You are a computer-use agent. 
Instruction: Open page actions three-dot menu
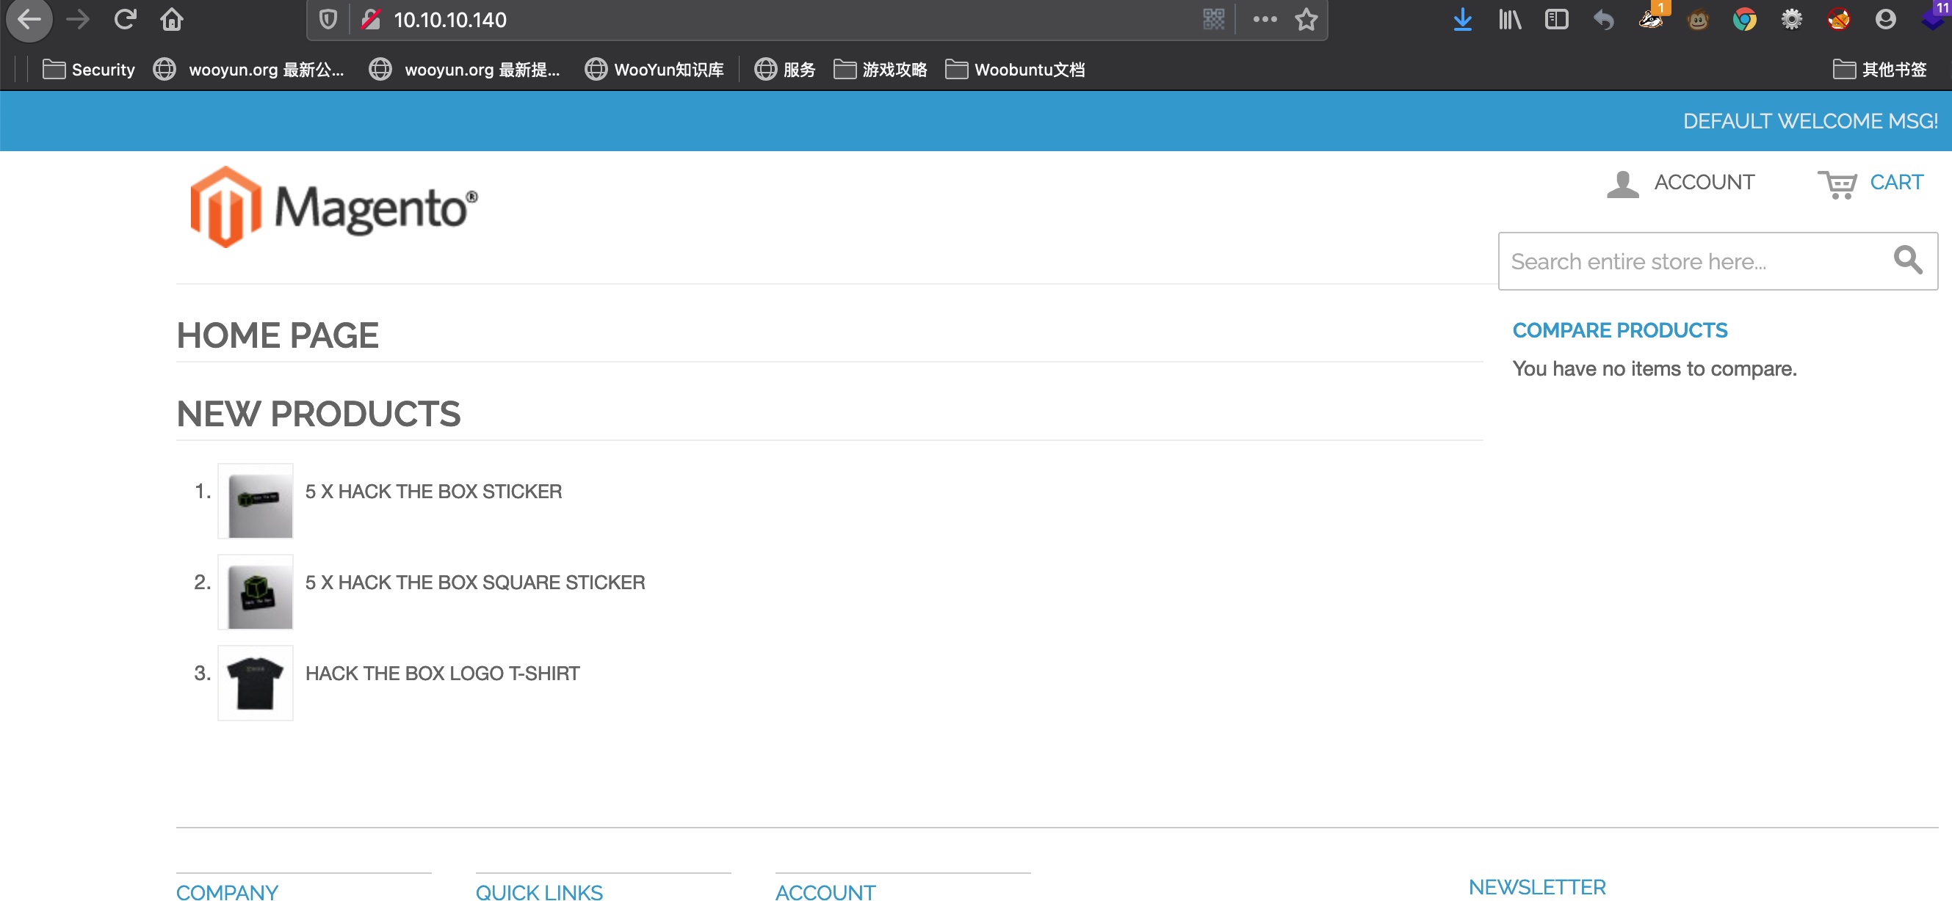[1264, 20]
